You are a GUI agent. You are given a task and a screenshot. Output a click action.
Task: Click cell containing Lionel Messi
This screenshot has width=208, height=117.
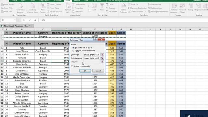pyautogui.click(x=22, y=71)
